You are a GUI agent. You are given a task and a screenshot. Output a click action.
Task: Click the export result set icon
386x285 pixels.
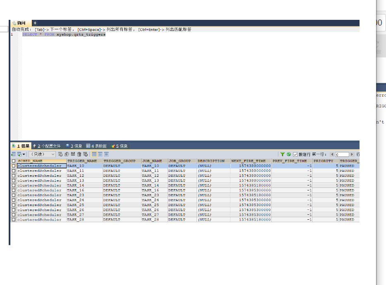[x=13, y=154]
